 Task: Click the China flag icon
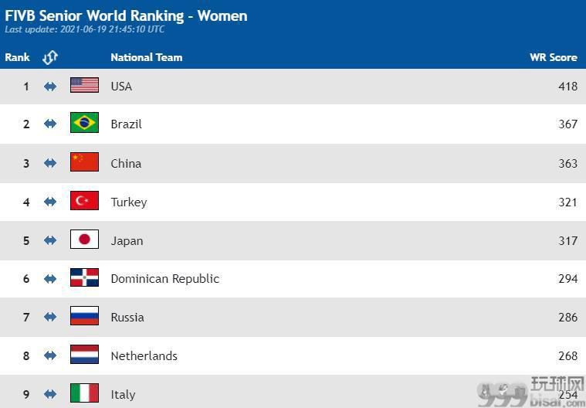84,162
